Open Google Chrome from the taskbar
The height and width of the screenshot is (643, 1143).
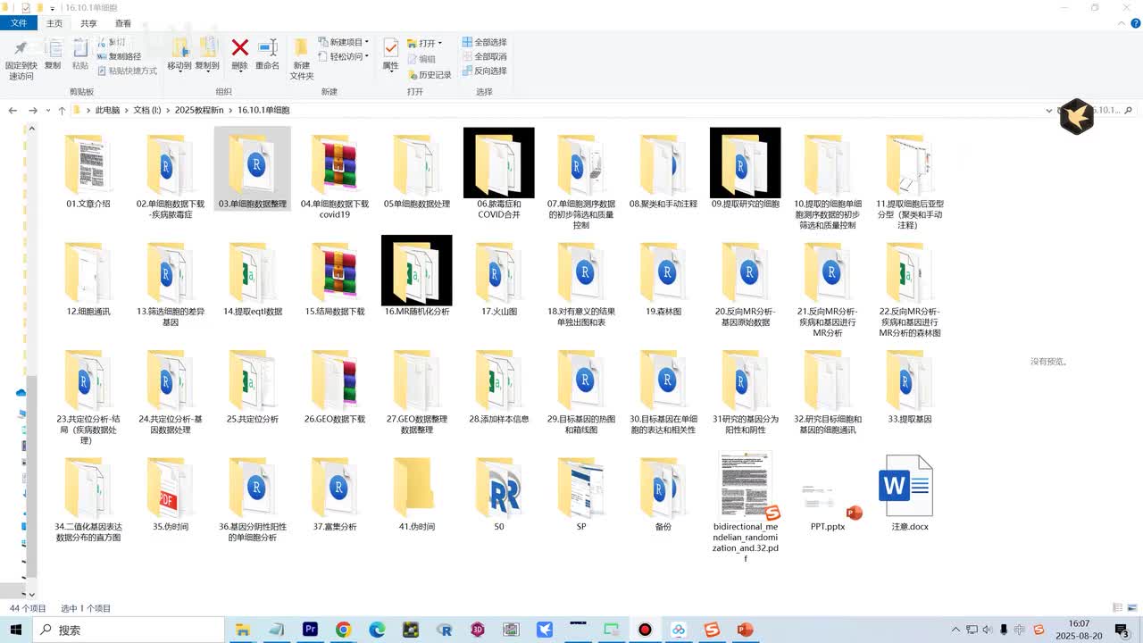click(x=344, y=630)
